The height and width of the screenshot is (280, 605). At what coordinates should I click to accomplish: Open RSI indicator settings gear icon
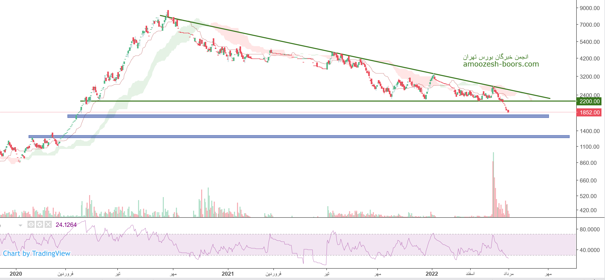(40, 224)
